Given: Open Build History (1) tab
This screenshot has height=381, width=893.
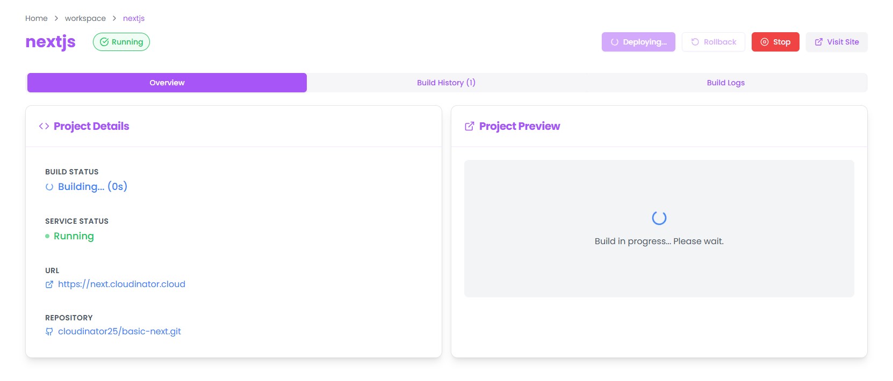Looking at the screenshot, I should click(x=447, y=83).
